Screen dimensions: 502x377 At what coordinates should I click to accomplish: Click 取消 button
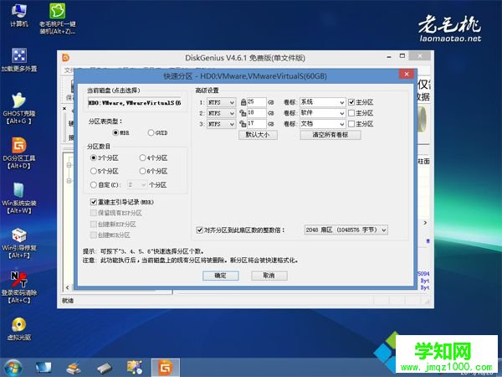(x=269, y=276)
